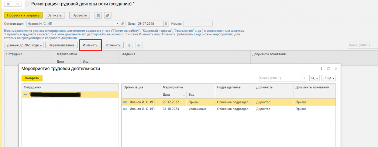Click the Директор cell in the Прием row
The image size is (378, 147).
(x=274, y=102)
